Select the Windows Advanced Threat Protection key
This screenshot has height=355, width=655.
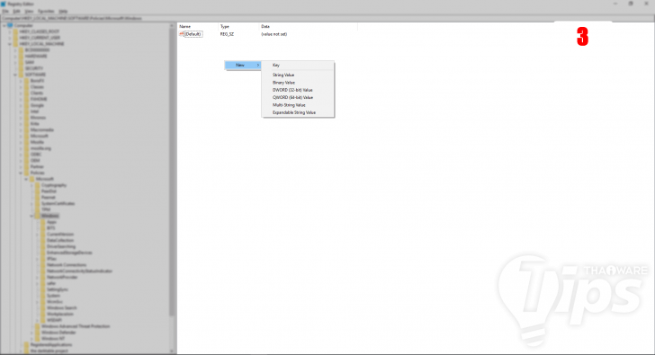coord(76,326)
